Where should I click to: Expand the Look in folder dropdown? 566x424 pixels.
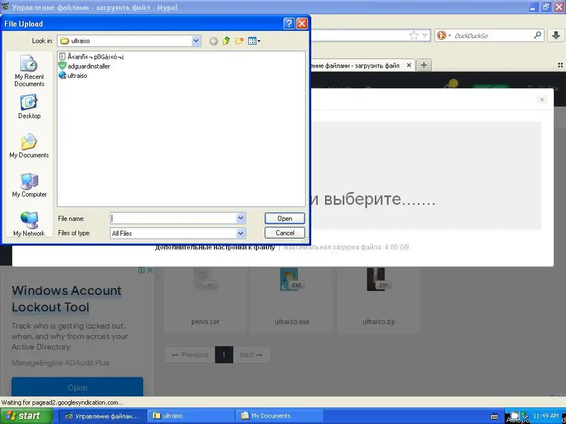coord(196,41)
